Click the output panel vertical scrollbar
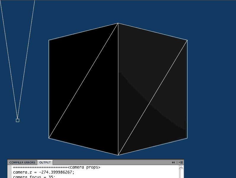Viewport: 236px width, 178px height. coord(181,172)
